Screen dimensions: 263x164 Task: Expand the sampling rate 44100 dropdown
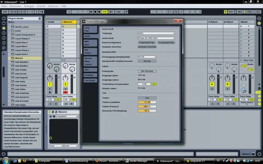pyautogui.click(x=147, y=57)
